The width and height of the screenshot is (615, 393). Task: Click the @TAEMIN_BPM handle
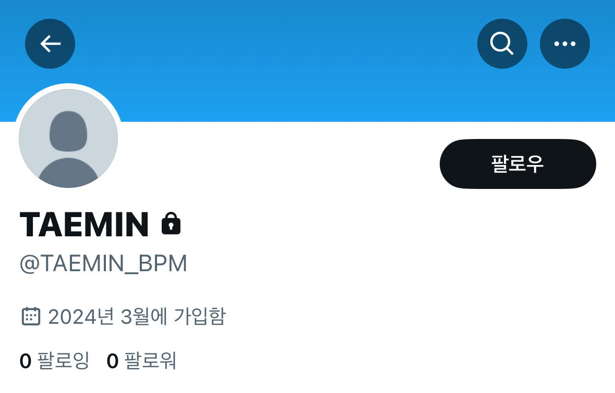coord(104,263)
